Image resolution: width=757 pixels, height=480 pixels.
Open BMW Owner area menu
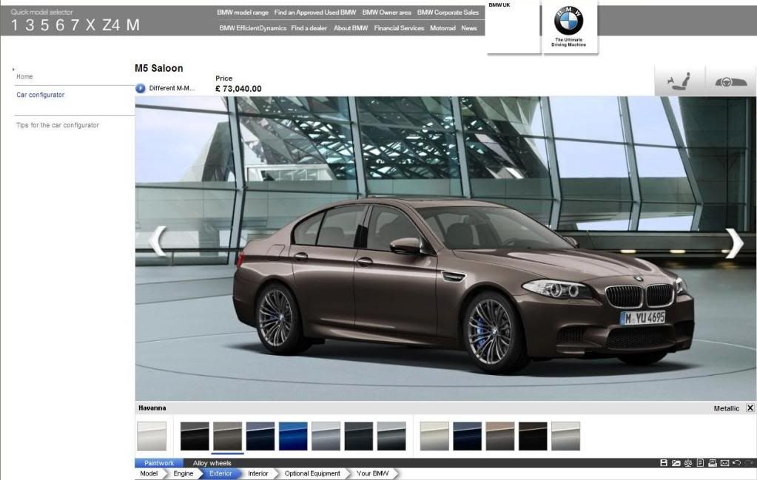point(387,13)
